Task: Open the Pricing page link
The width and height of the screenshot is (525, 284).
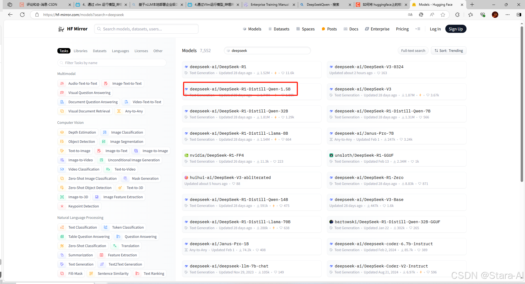Action: click(x=402, y=29)
